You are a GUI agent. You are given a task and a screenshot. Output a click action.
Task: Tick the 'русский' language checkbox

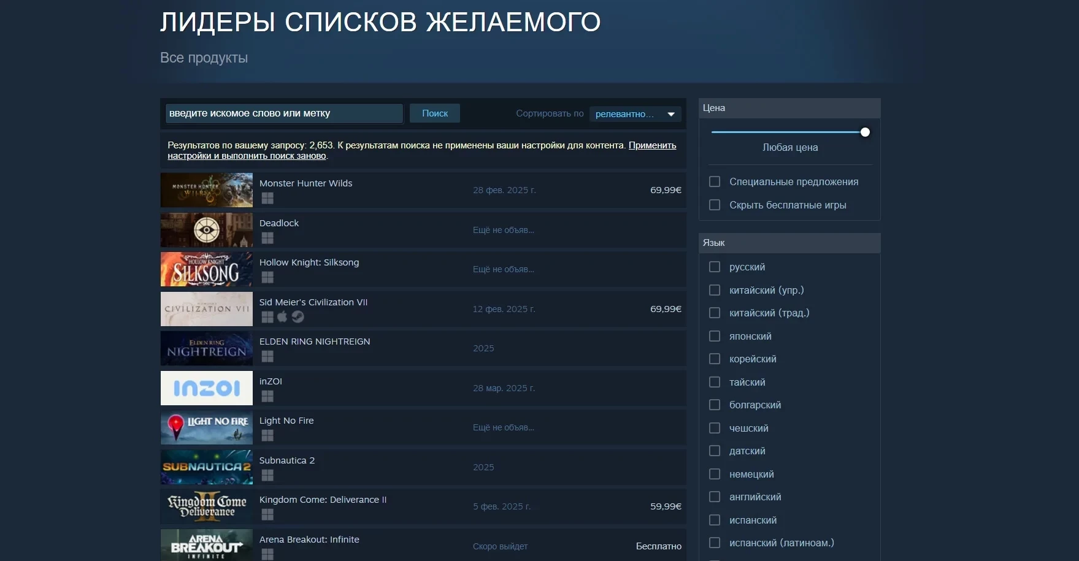tap(715, 267)
